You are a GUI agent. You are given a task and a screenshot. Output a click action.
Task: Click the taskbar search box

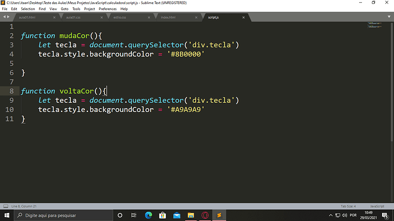(x=63, y=215)
